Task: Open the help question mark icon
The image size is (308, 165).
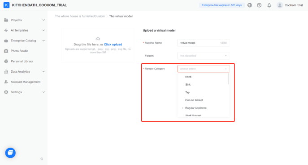Action: point(259,5)
